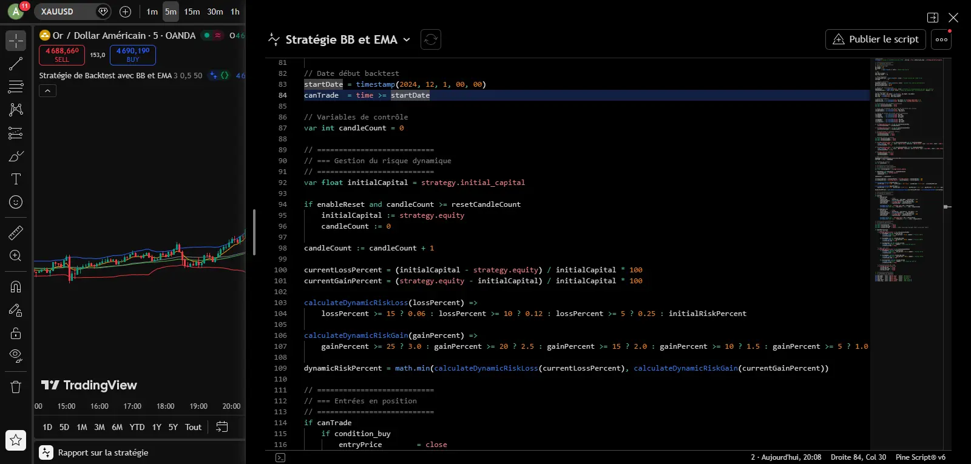This screenshot has height=464, width=971.
Task: Click the trash icon to remove objects
Action: pyautogui.click(x=16, y=386)
